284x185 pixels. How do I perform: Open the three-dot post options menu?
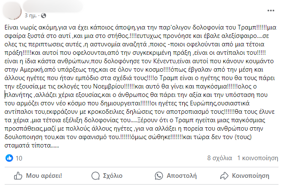(x=271, y=11)
